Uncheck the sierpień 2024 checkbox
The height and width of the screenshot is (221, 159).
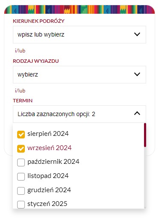point(21,135)
